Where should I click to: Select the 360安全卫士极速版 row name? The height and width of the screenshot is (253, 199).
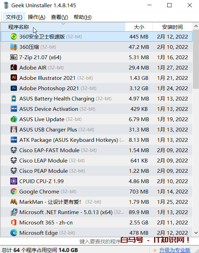pos(42,36)
